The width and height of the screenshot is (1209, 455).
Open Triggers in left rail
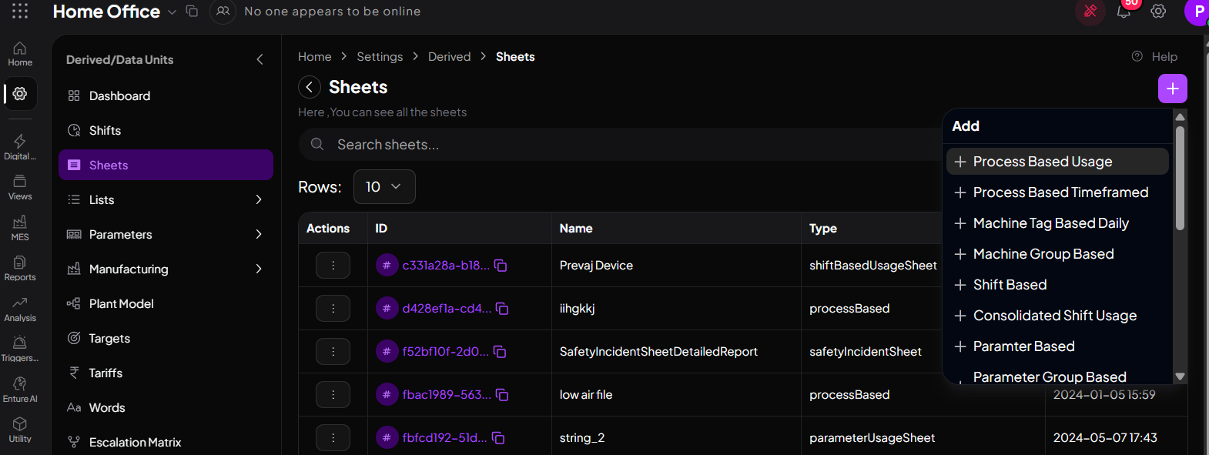(x=20, y=349)
